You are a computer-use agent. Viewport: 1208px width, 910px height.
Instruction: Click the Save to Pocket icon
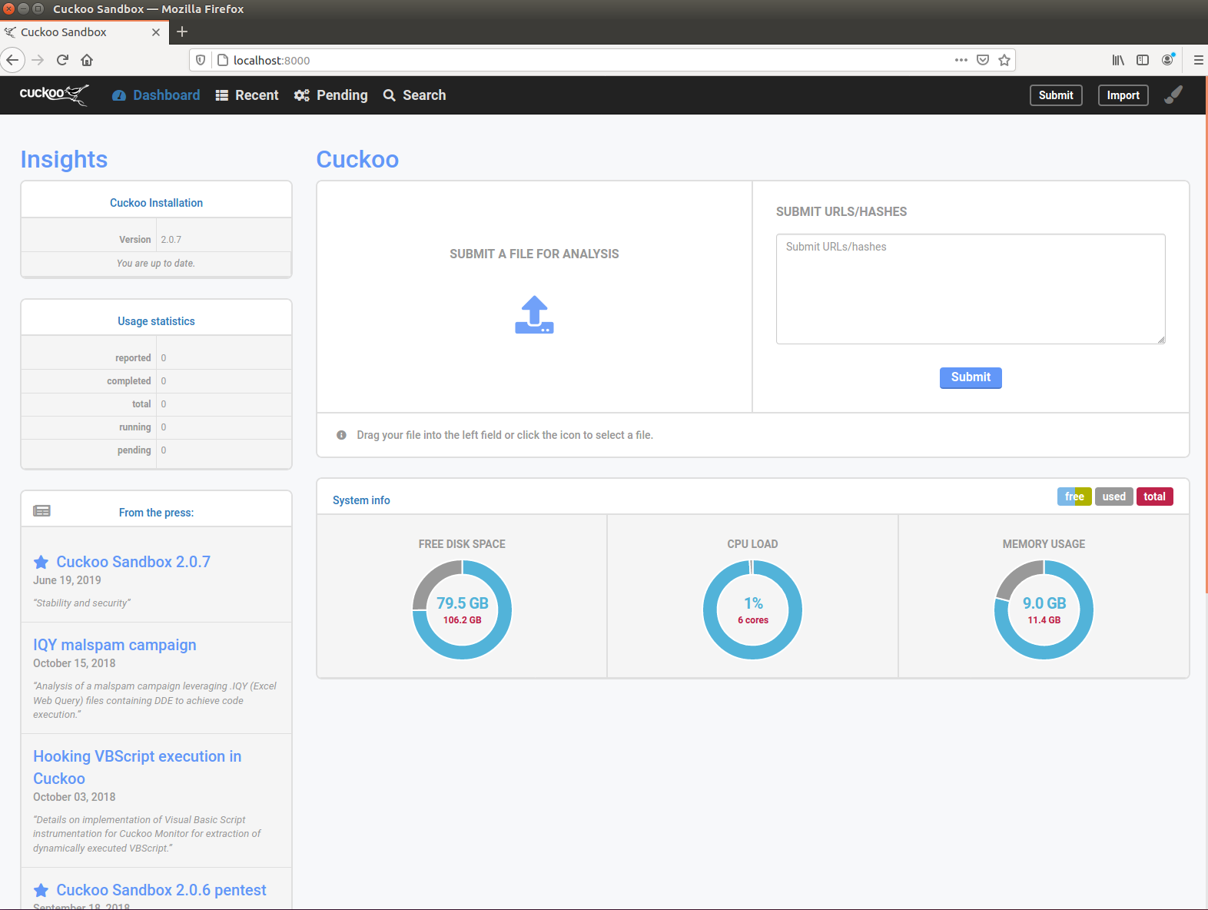982,60
